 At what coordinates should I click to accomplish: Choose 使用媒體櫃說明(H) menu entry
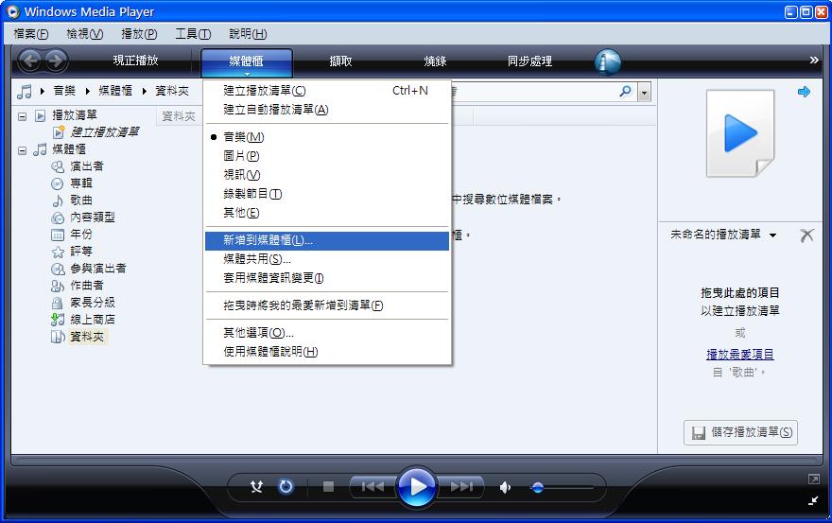point(327,352)
